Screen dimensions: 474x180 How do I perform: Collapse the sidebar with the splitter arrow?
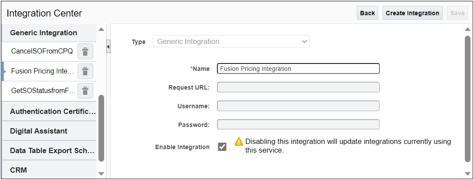click(x=108, y=46)
